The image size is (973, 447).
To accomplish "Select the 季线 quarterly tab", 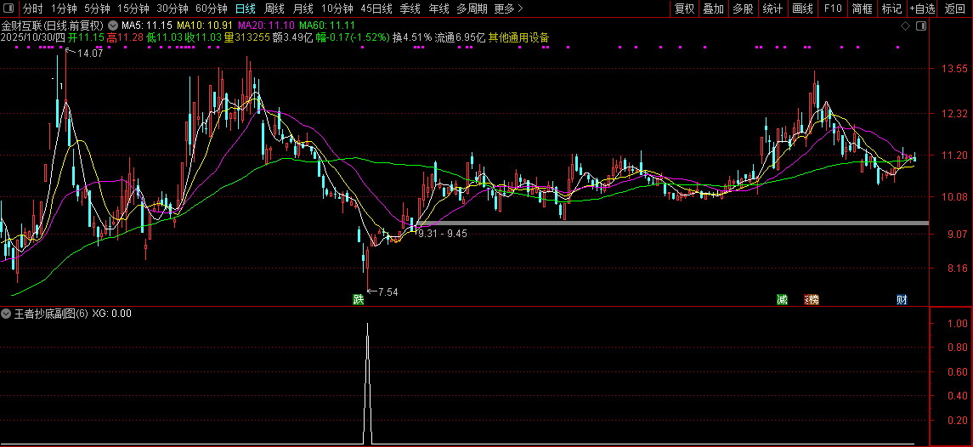I will click(x=410, y=8).
